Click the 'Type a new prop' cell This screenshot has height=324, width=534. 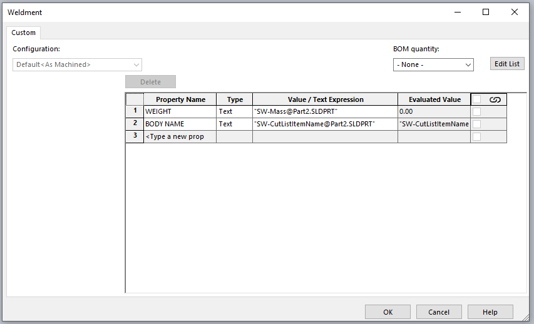pyautogui.click(x=180, y=136)
